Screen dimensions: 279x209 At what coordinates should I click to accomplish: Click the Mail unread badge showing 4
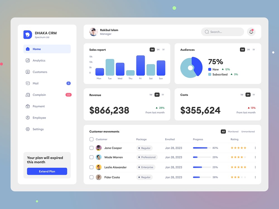coord(69,83)
